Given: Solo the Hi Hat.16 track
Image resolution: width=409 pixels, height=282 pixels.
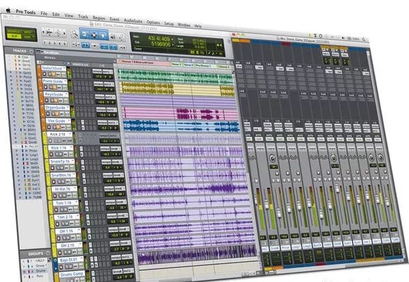Looking at the screenshot, I should [60, 195].
